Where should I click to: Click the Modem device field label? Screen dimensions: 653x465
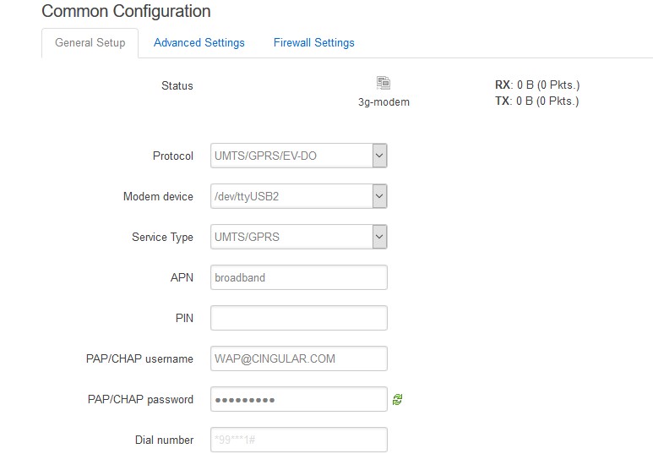point(158,197)
